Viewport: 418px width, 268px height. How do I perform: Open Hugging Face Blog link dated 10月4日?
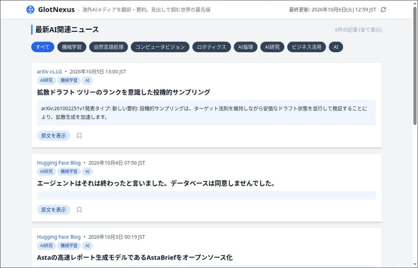59,163
